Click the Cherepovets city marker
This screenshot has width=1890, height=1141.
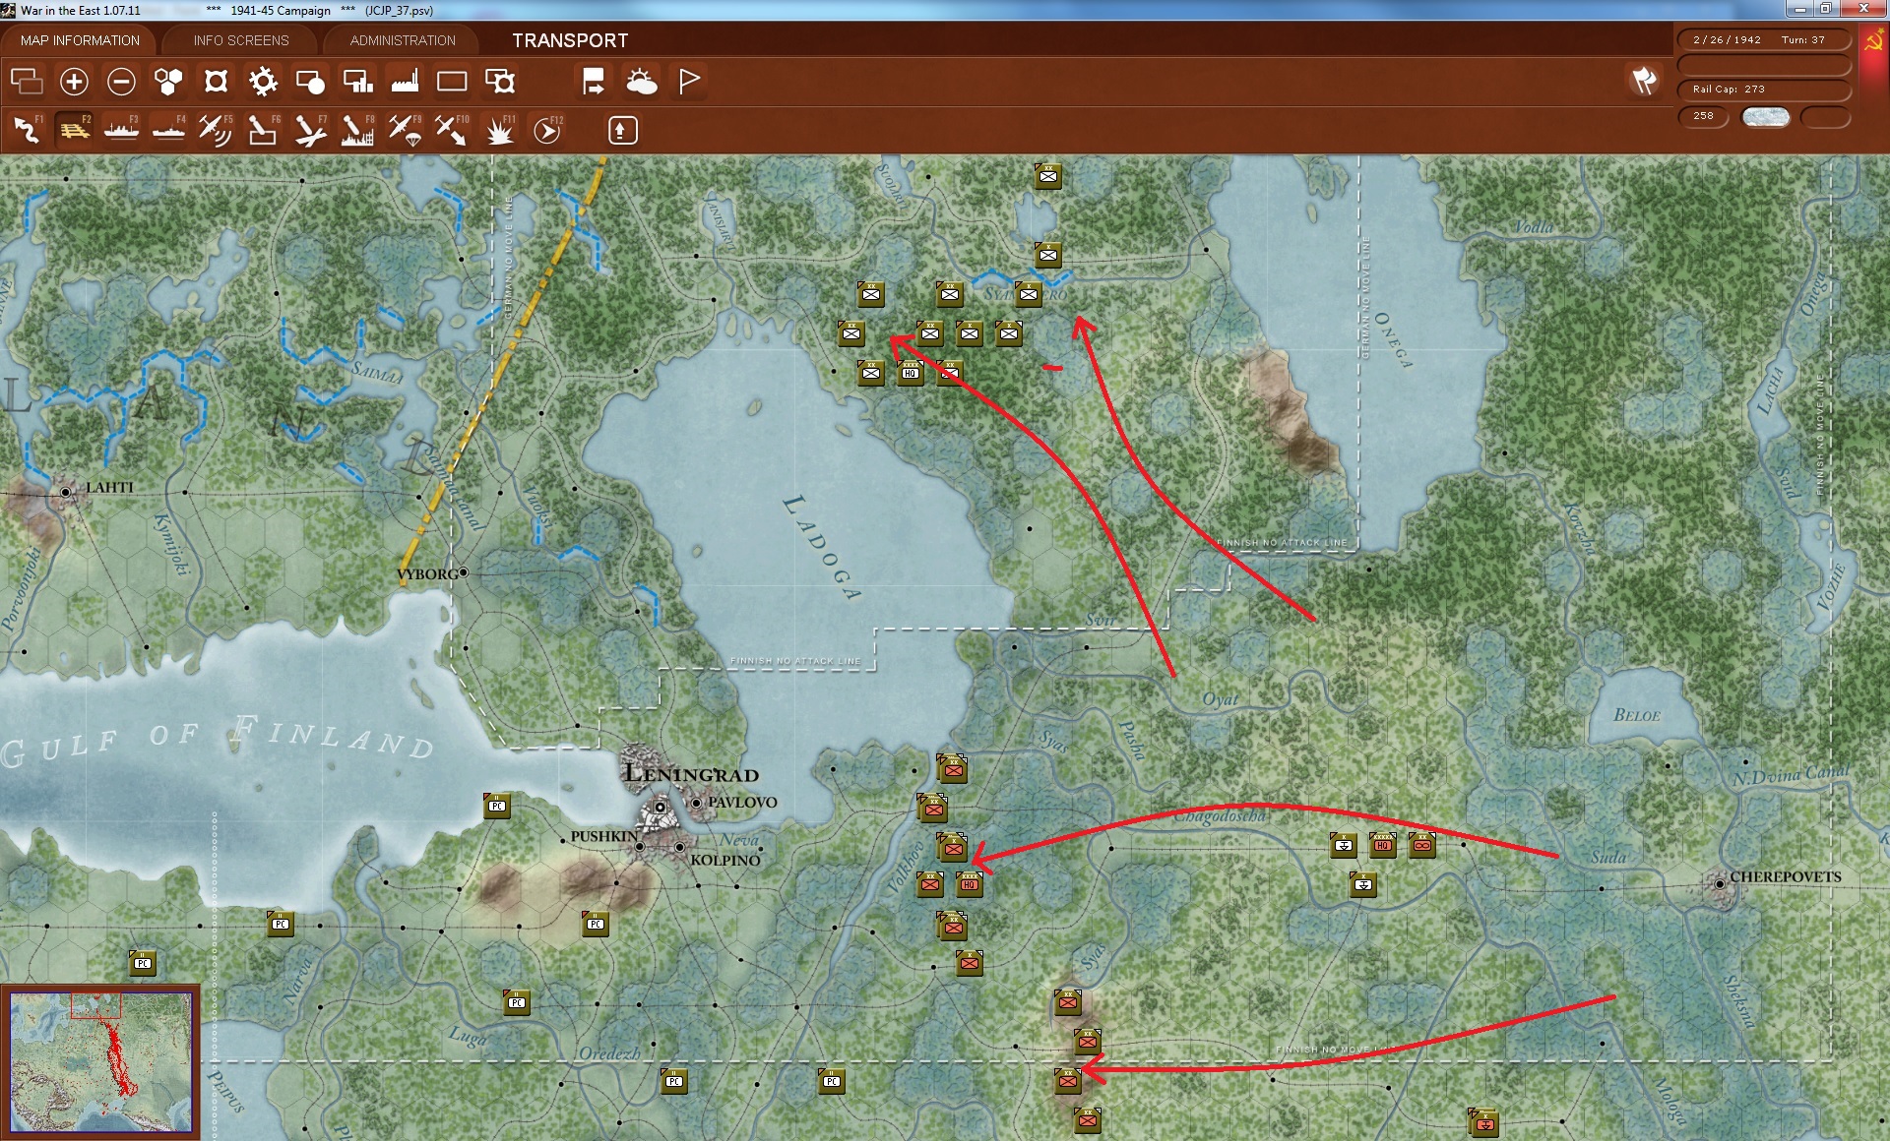pos(1720,883)
